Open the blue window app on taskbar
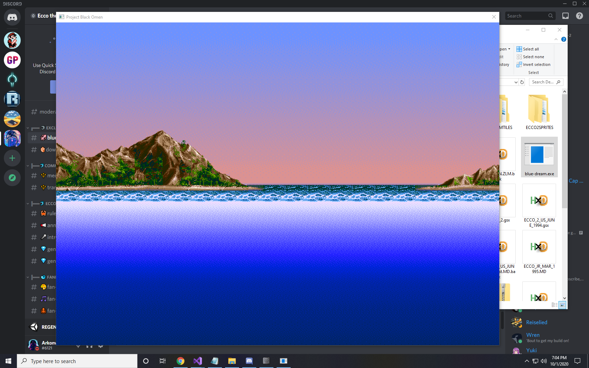The width and height of the screenshot is (589, 368). click(284, 361)
